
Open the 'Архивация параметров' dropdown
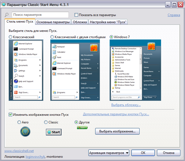point(109,153)
